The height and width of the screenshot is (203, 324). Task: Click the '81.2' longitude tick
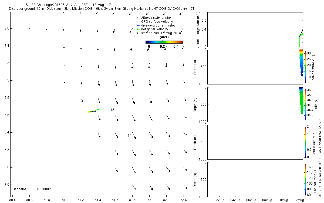click(x=81, y=200)
